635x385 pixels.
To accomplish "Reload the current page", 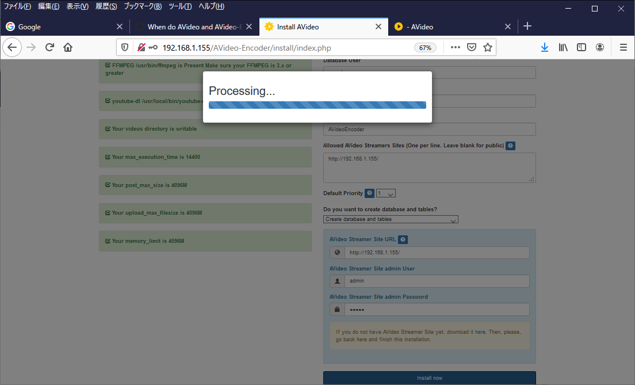I will click(49, 47).
